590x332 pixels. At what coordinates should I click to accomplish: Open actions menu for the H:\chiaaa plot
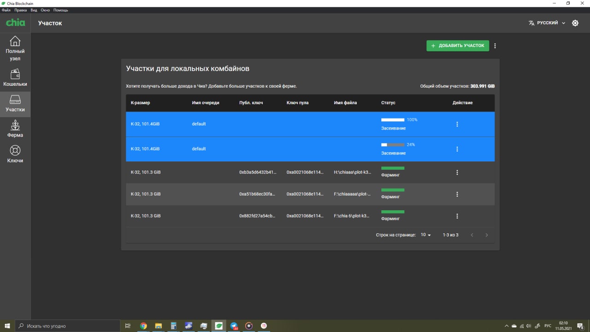pos(457,172)
